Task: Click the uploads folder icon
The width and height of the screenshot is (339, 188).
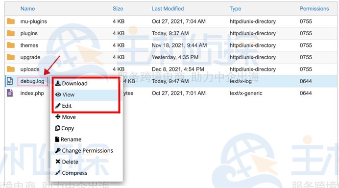Action: [x=11, y=69]
